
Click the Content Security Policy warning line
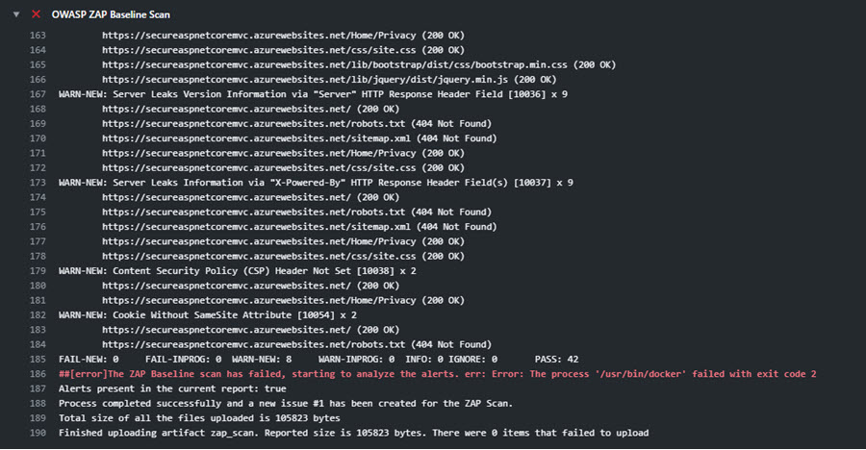pyautogui.click(x=238, y=271)
